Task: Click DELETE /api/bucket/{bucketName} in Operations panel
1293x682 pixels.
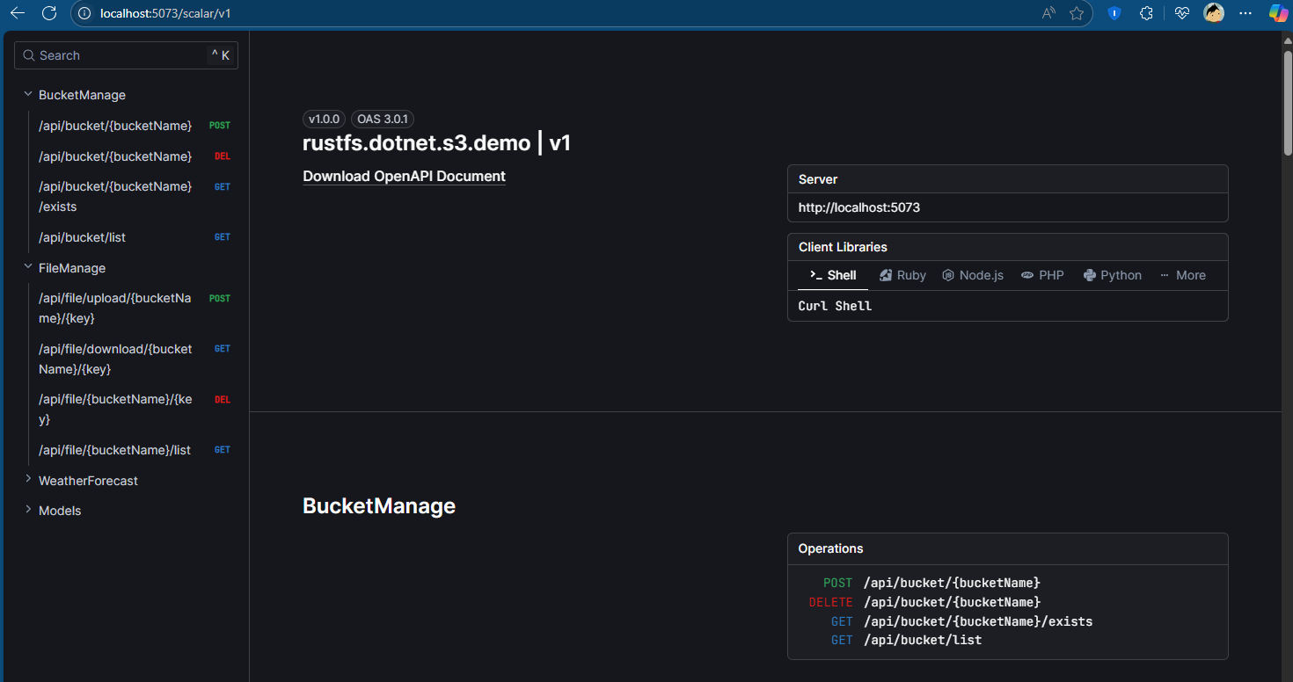Action: point(924,602)
